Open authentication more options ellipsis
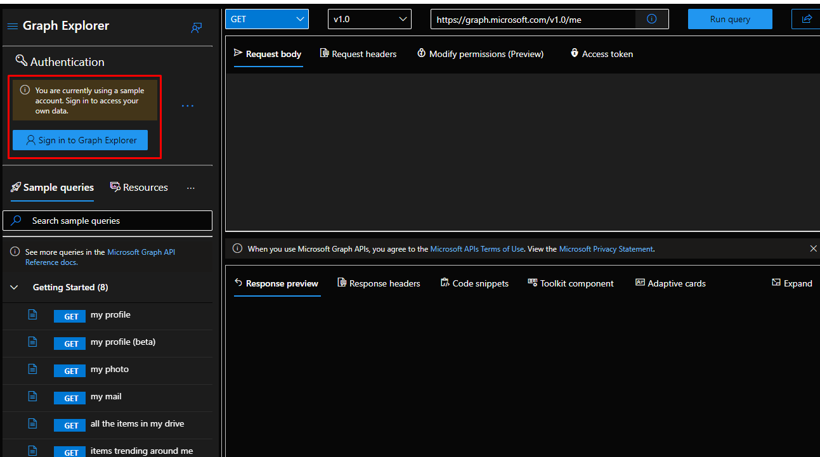This screenshot has height=457, width=820. pos(188,105)
